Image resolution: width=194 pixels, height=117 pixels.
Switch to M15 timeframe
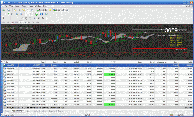(x=12, y=22)
